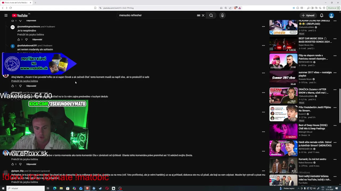
Task: Click the browser address bar URL
Action: click(119, 8)
